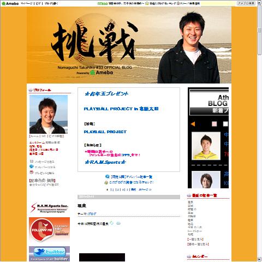262x262 pixels.
Task: Click the orange left arrow in athlete blog widget
Action: (193, 124)
